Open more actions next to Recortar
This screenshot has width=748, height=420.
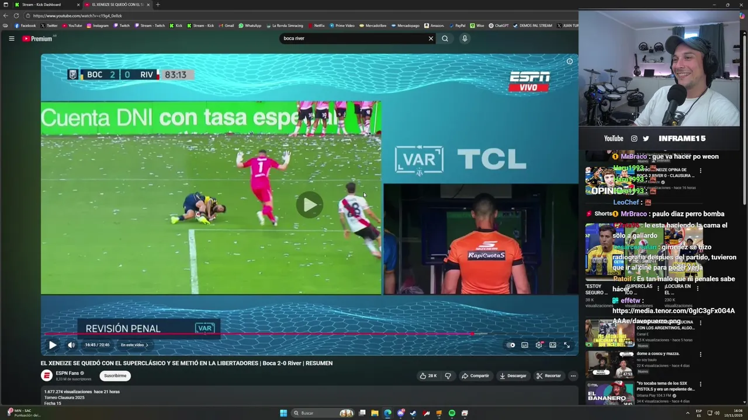pos(573,376)
